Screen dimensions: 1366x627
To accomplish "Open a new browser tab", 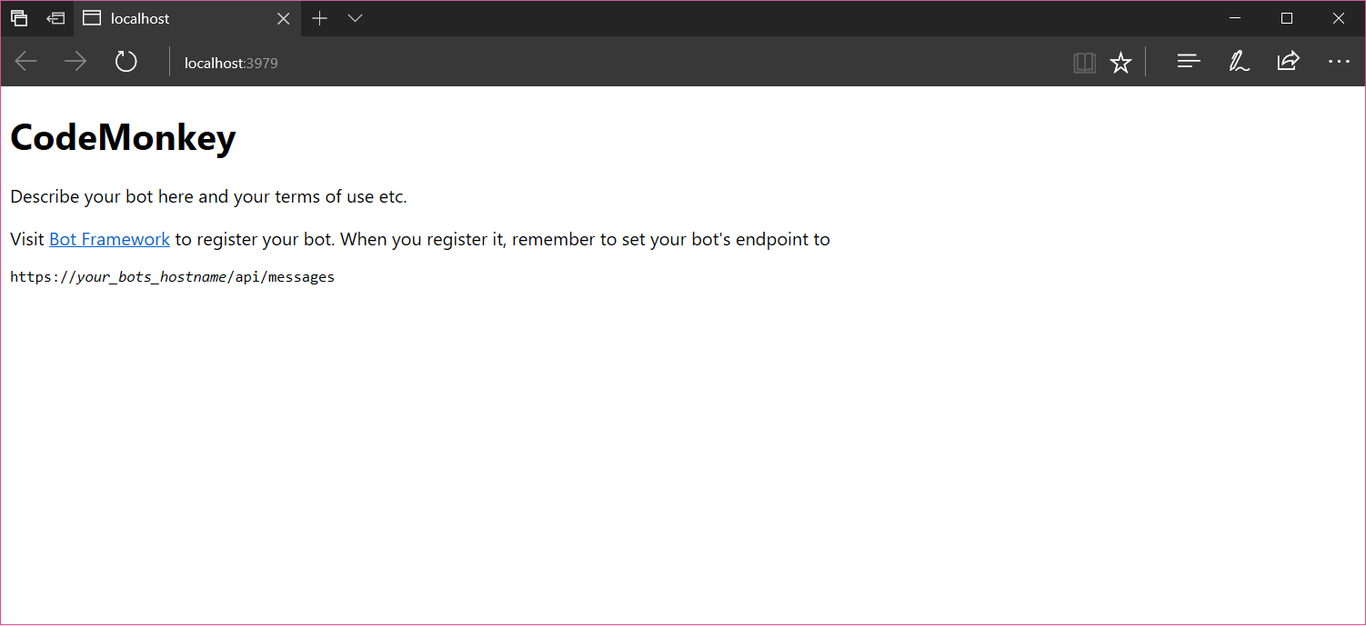I will point(318,18).
